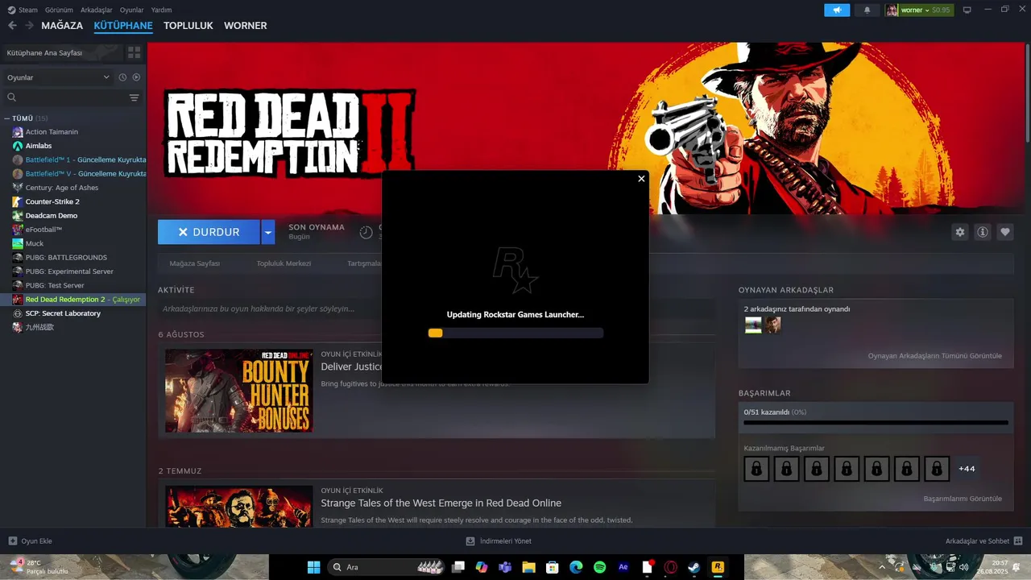The height and width of the screenshot is (580, 1031).
Task: Add Red Dead Redemption 2 to favorites heart
Action: tap(1005, 232)
